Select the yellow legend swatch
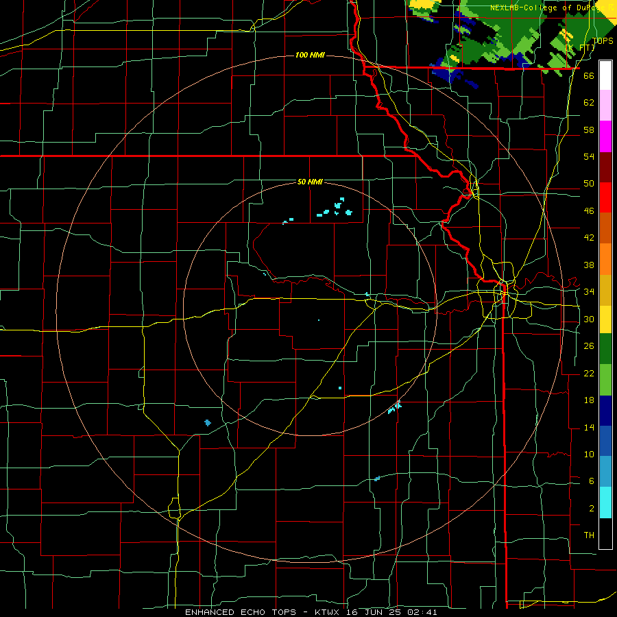The height and width of the screenshot is (617, 617). pos(605,319)
